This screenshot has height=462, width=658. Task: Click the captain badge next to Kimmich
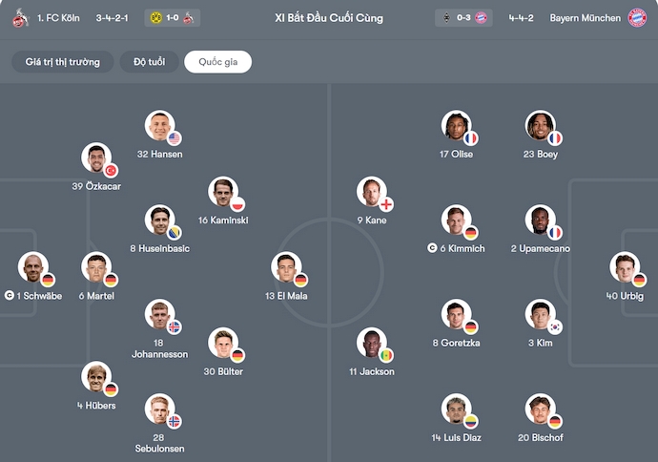(x=432, y=248)
